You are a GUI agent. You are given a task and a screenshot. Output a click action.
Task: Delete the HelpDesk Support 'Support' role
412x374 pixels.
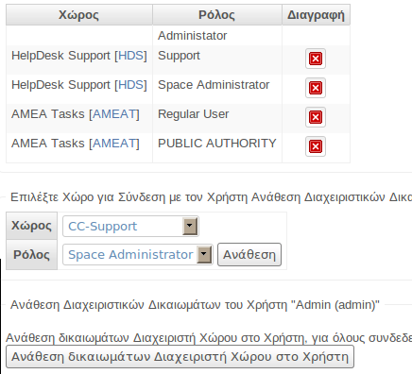tap(316, 59)
